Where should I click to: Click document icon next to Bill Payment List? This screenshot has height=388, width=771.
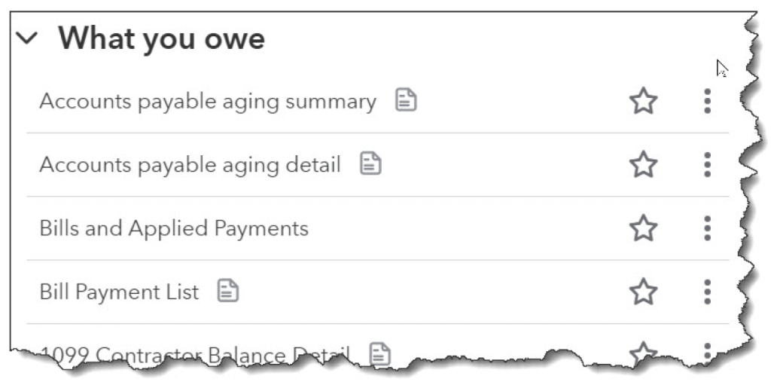228,291
